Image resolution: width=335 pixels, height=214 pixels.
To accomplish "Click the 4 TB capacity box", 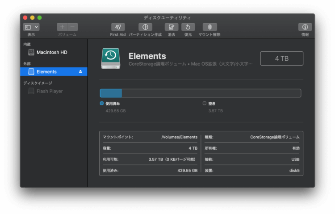I will click(281, 59).
